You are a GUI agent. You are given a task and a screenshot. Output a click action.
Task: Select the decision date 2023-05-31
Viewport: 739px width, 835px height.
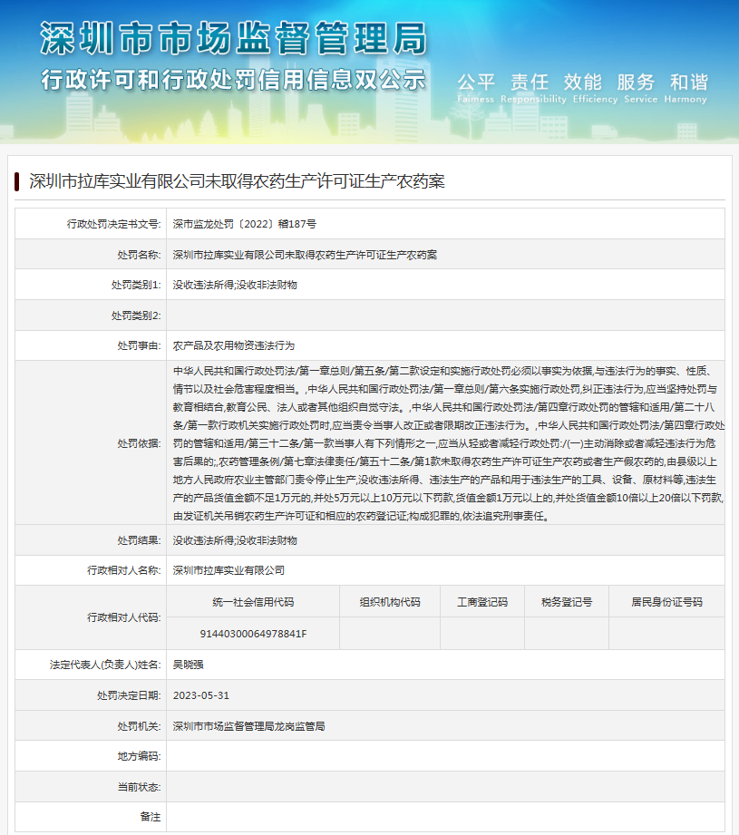click(x=200, y=695)
